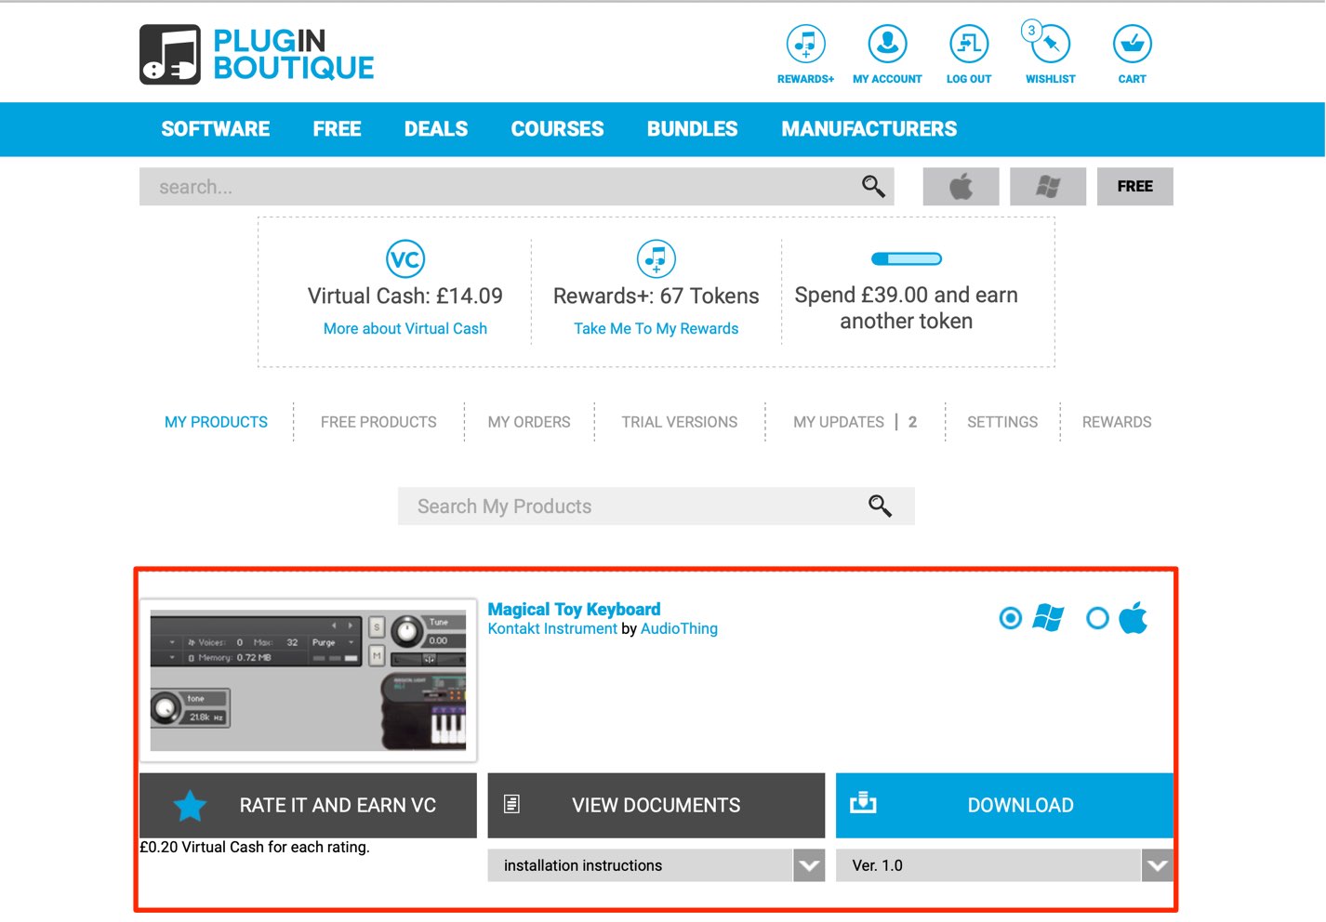Click the Rewards+ 67 Tokens text

(x=656, y=296)
